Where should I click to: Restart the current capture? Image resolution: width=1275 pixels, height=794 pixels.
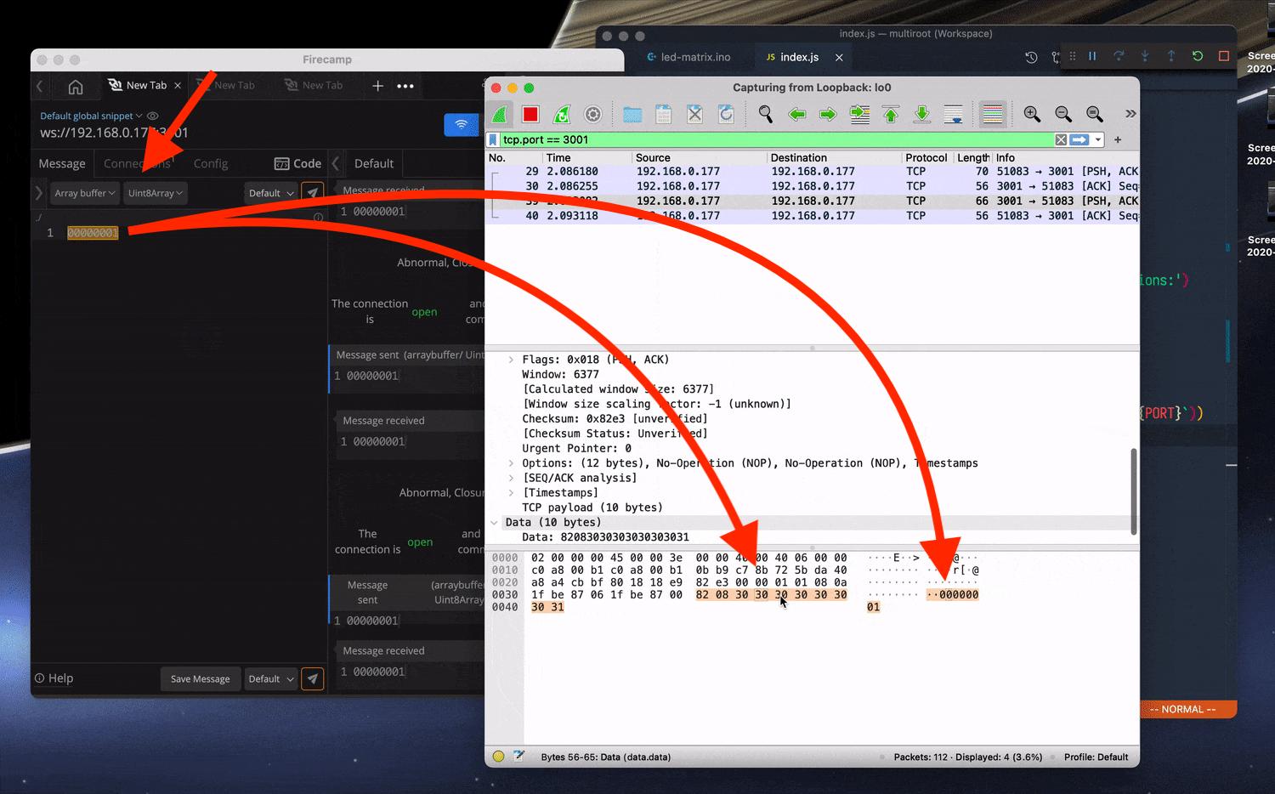point(561,113)
